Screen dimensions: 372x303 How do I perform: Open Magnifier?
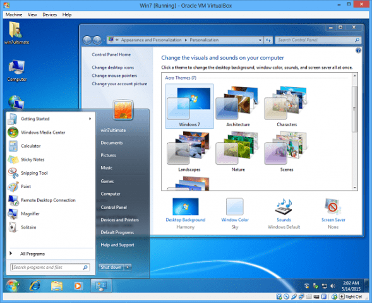pyautogui.click(x=51, y=213)
